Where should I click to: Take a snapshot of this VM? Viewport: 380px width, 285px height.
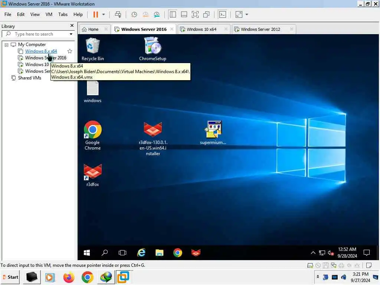134,14
